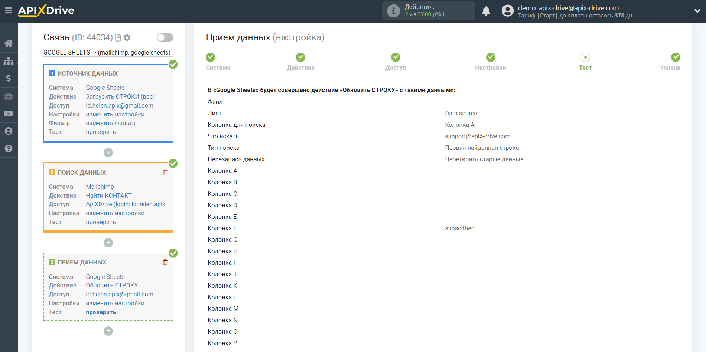This screenshot has height=352, width=706.
Task: Click ПОИСК ДАННЫХ block header
Action: [x=82, y=172]
